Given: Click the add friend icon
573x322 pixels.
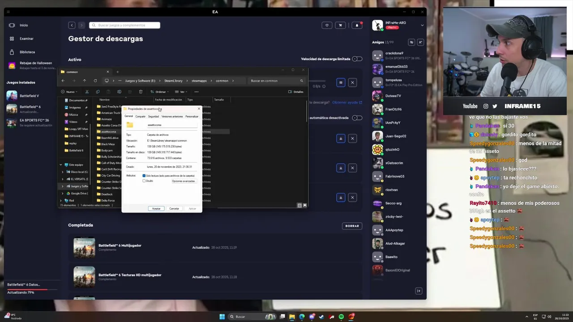Looking at the screenshot, I should [x=420, y=42].
